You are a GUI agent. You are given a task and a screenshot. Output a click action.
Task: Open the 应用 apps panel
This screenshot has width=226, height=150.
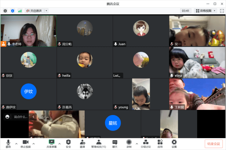(160, 143)
